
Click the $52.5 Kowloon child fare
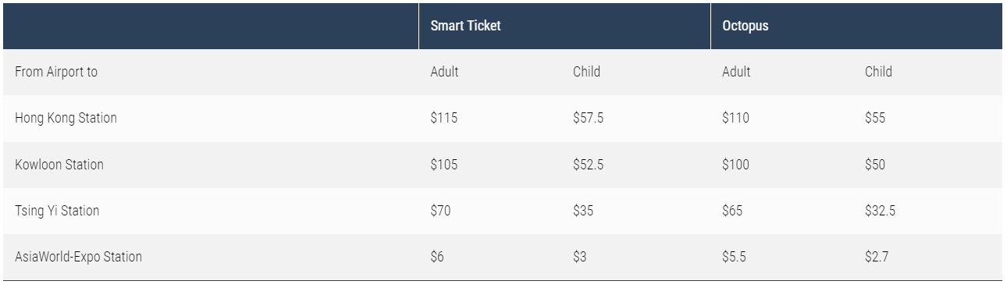[589, 165]
